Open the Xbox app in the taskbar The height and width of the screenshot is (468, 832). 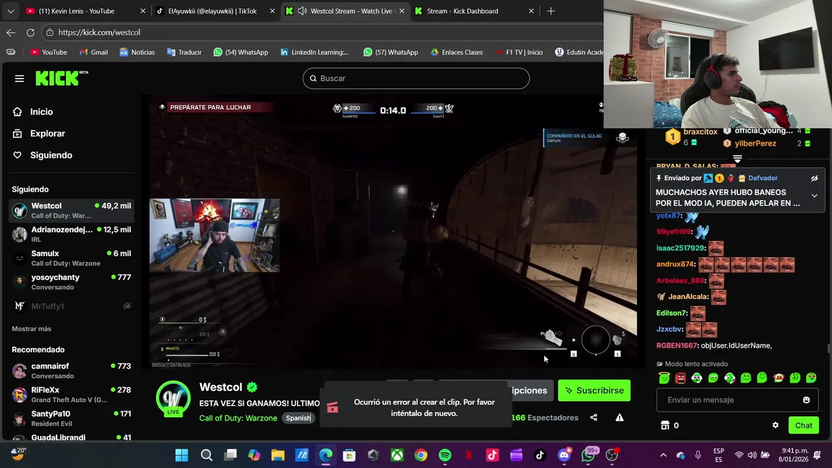pos(397,455)
